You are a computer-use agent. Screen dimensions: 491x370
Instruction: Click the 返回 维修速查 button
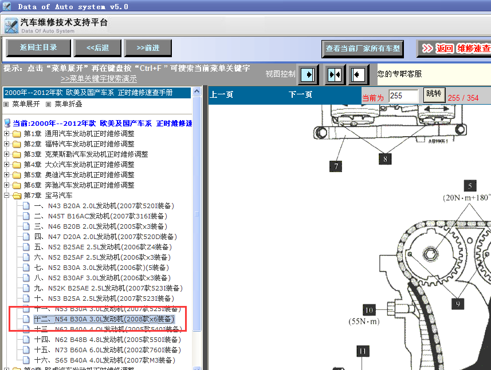point(454,49)
